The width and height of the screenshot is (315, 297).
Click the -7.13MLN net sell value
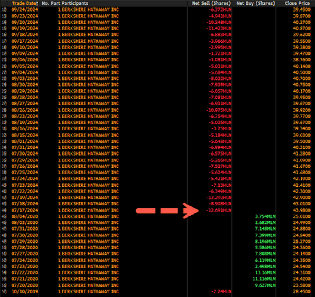coord(221,185)
